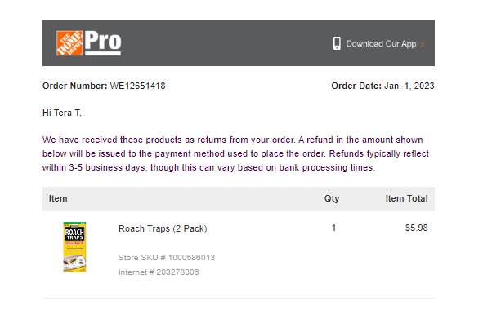This screenshot has width=483, height=319.
Task: Click the mobile phone icon
Action: 337,43
